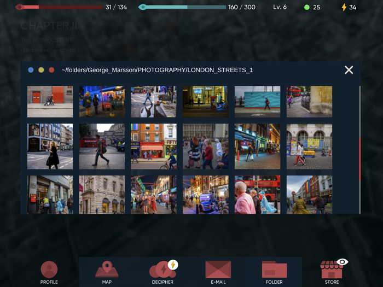Open the Decipher icon
This screenshot has width=383, height=287.
pyautogui.click(x=163, y=269)
